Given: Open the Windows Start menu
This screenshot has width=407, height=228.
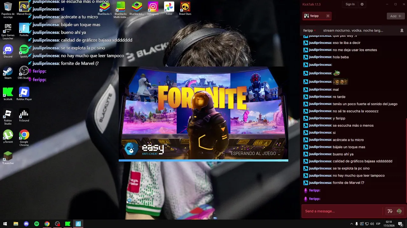Looking at the screenshot, I should 5,224.
